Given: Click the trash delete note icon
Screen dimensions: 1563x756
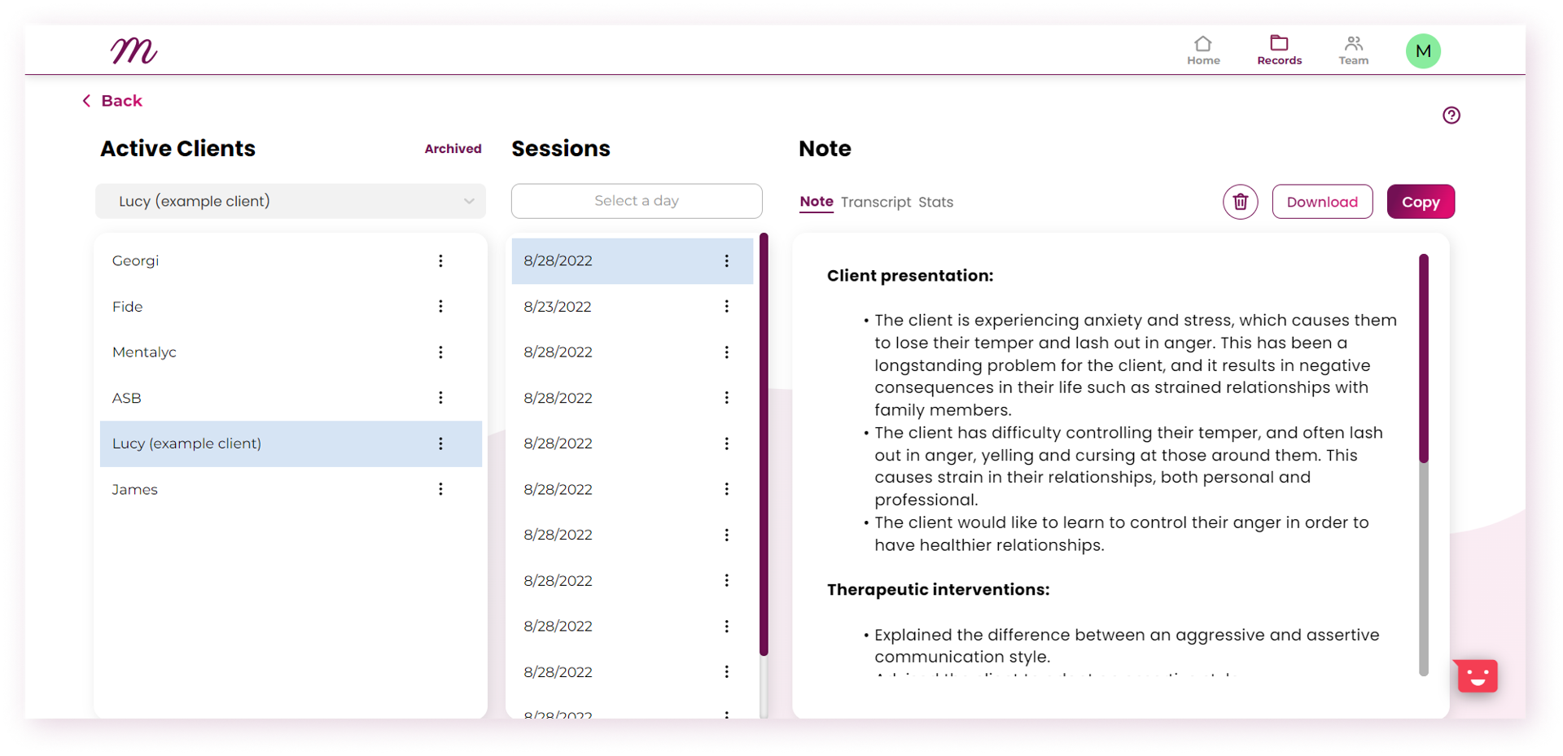Looking at the screenshot, I should coord(1240,202).
